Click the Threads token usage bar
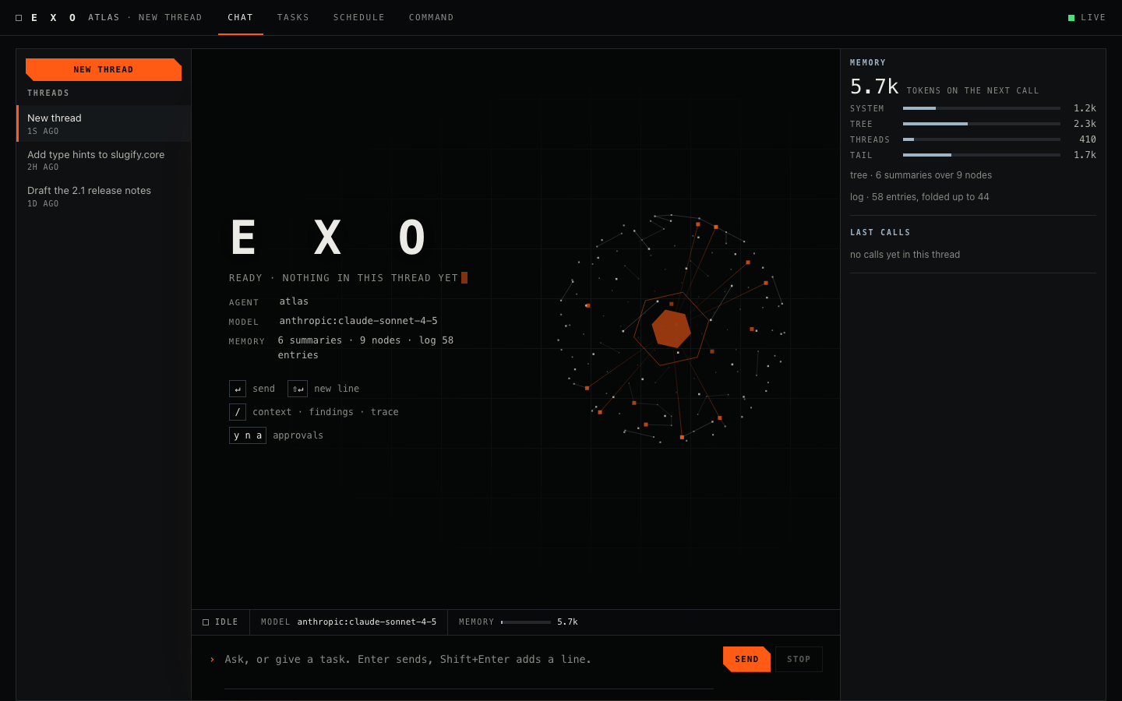 (982, 139)
